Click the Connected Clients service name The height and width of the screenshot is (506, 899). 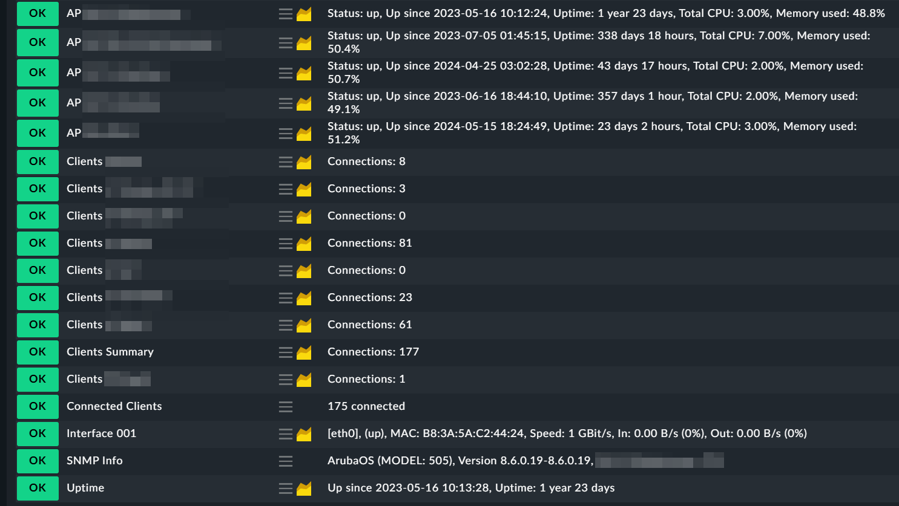point(114,406)
